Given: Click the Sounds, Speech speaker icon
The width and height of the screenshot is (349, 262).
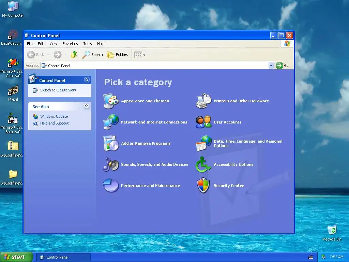Looking at the screenshot, I should coord(111,164).
